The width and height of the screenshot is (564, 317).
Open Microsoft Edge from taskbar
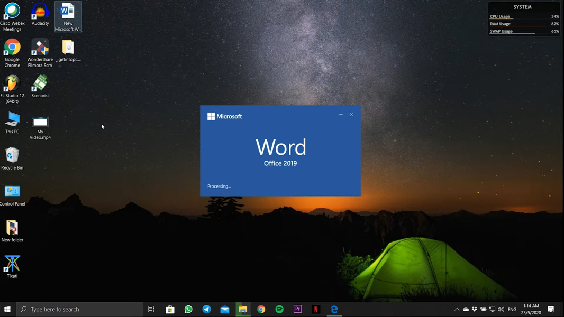334,309
